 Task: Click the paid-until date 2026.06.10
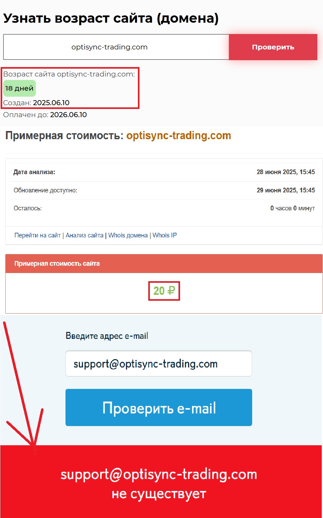point(68,115)
